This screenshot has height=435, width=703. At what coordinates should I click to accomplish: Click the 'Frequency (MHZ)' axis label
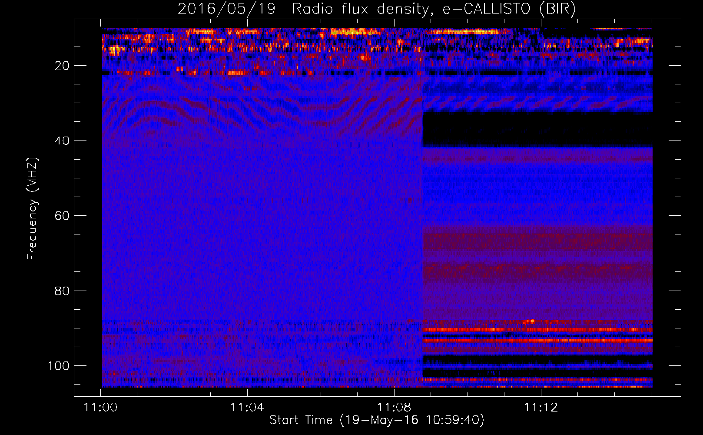click(x=33, y=209)
